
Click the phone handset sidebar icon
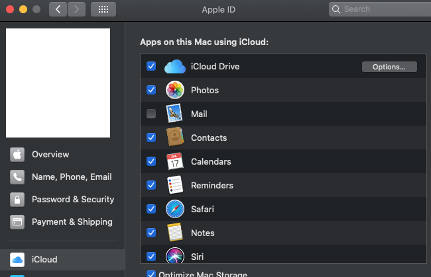17,177
